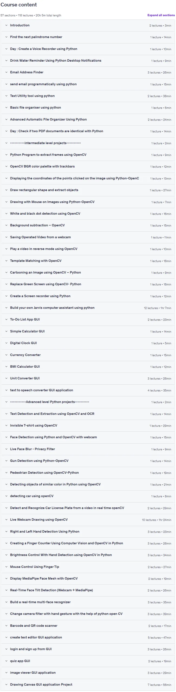Select the intermediate level projects divider section
This screenshot has height=692, width=176.
pos(88,143)
